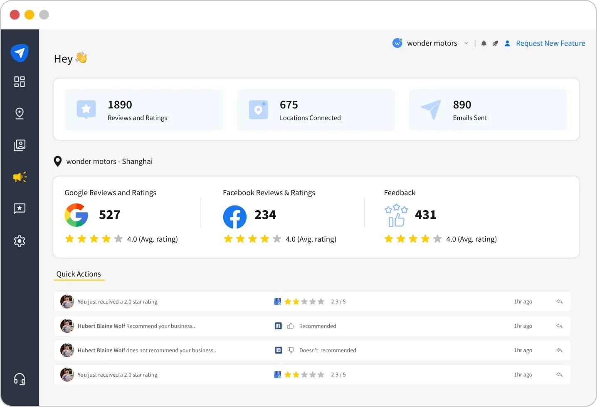The image size is (597, 407).
Task: Open the Request New Feature link
Action: 550,43
